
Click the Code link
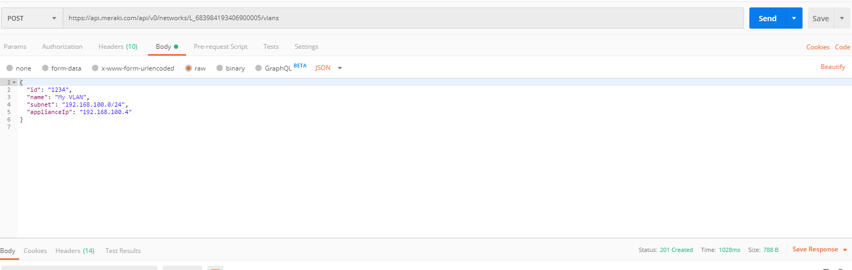[x=842, y=47]
